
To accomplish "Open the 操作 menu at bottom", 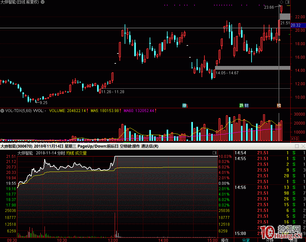I will 225,240.
